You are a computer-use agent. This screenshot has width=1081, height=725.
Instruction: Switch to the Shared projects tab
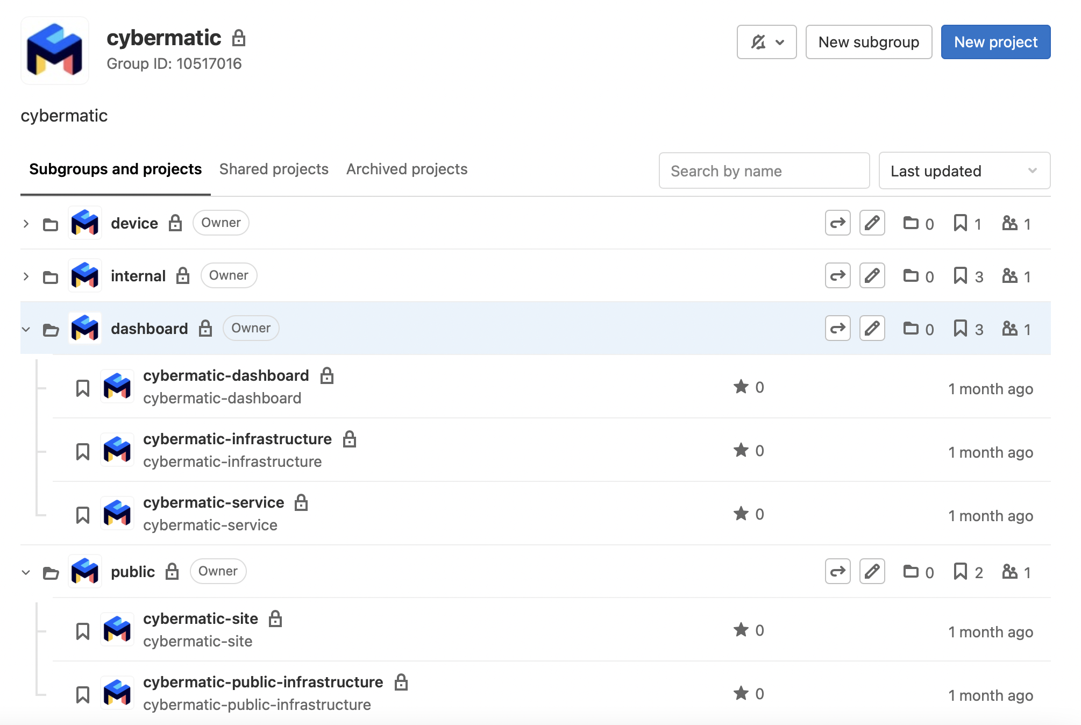[x=274, y=169]
